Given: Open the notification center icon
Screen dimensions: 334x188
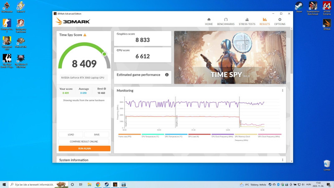Looking at the screenshot, I should click(329, 185).
